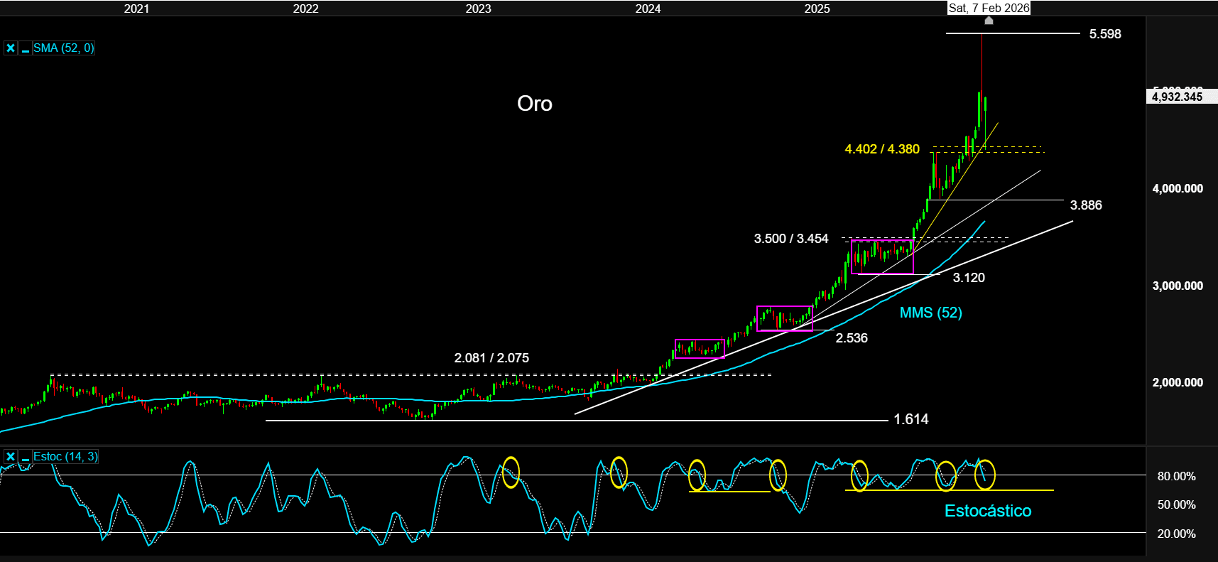Viewport: 1218px width, 562px height.
Task: Select the 2.536 support level label
Action: pos(852,338)
